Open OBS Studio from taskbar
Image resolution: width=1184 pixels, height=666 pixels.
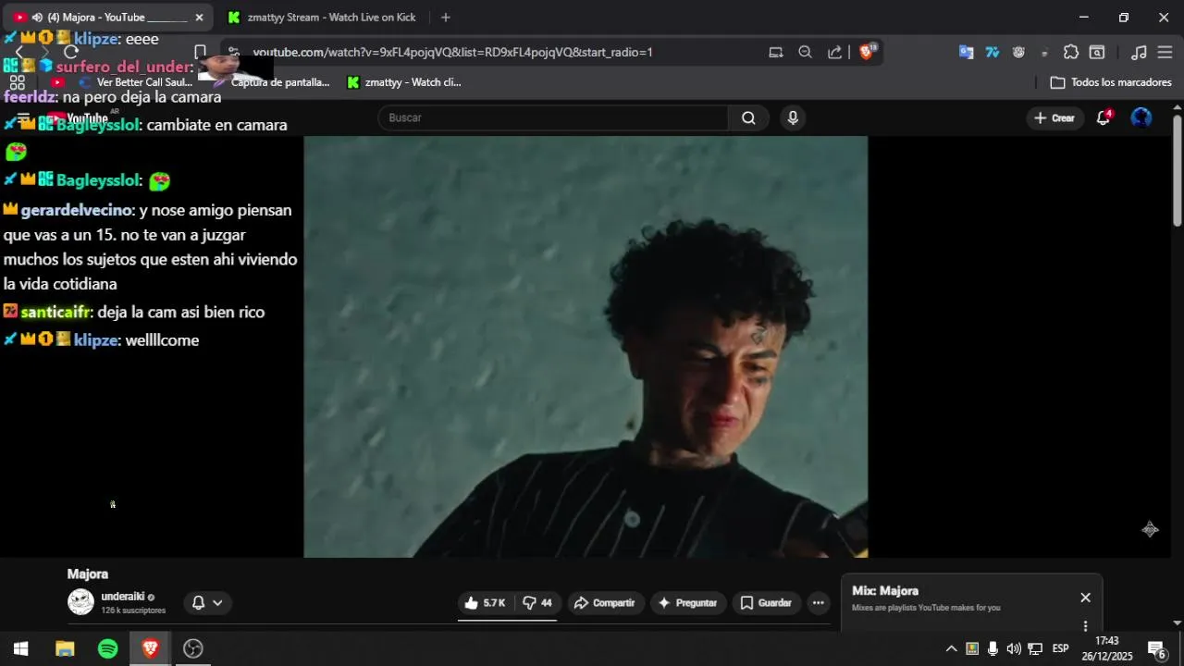pos(192,648)
